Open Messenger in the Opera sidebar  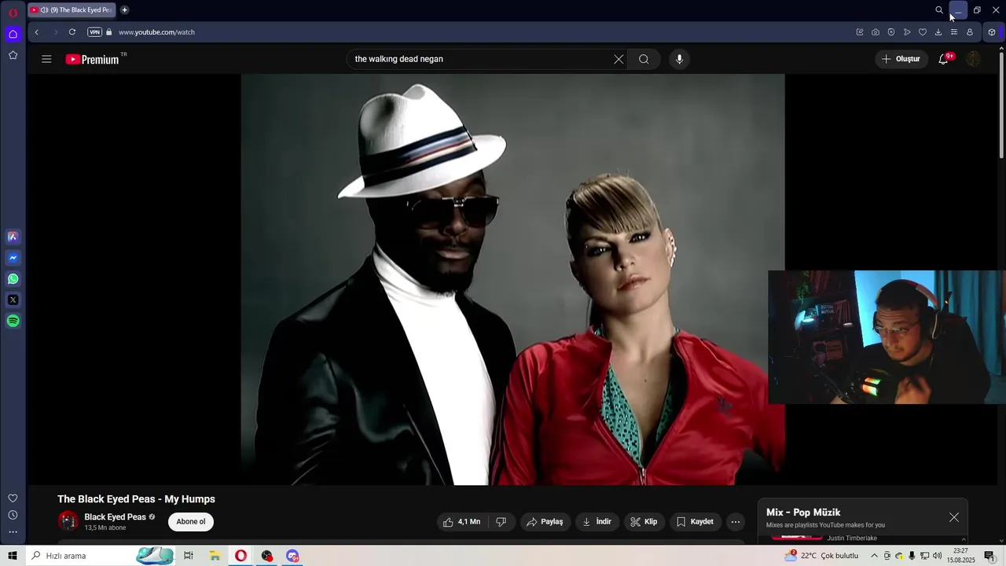pos(13,258)
